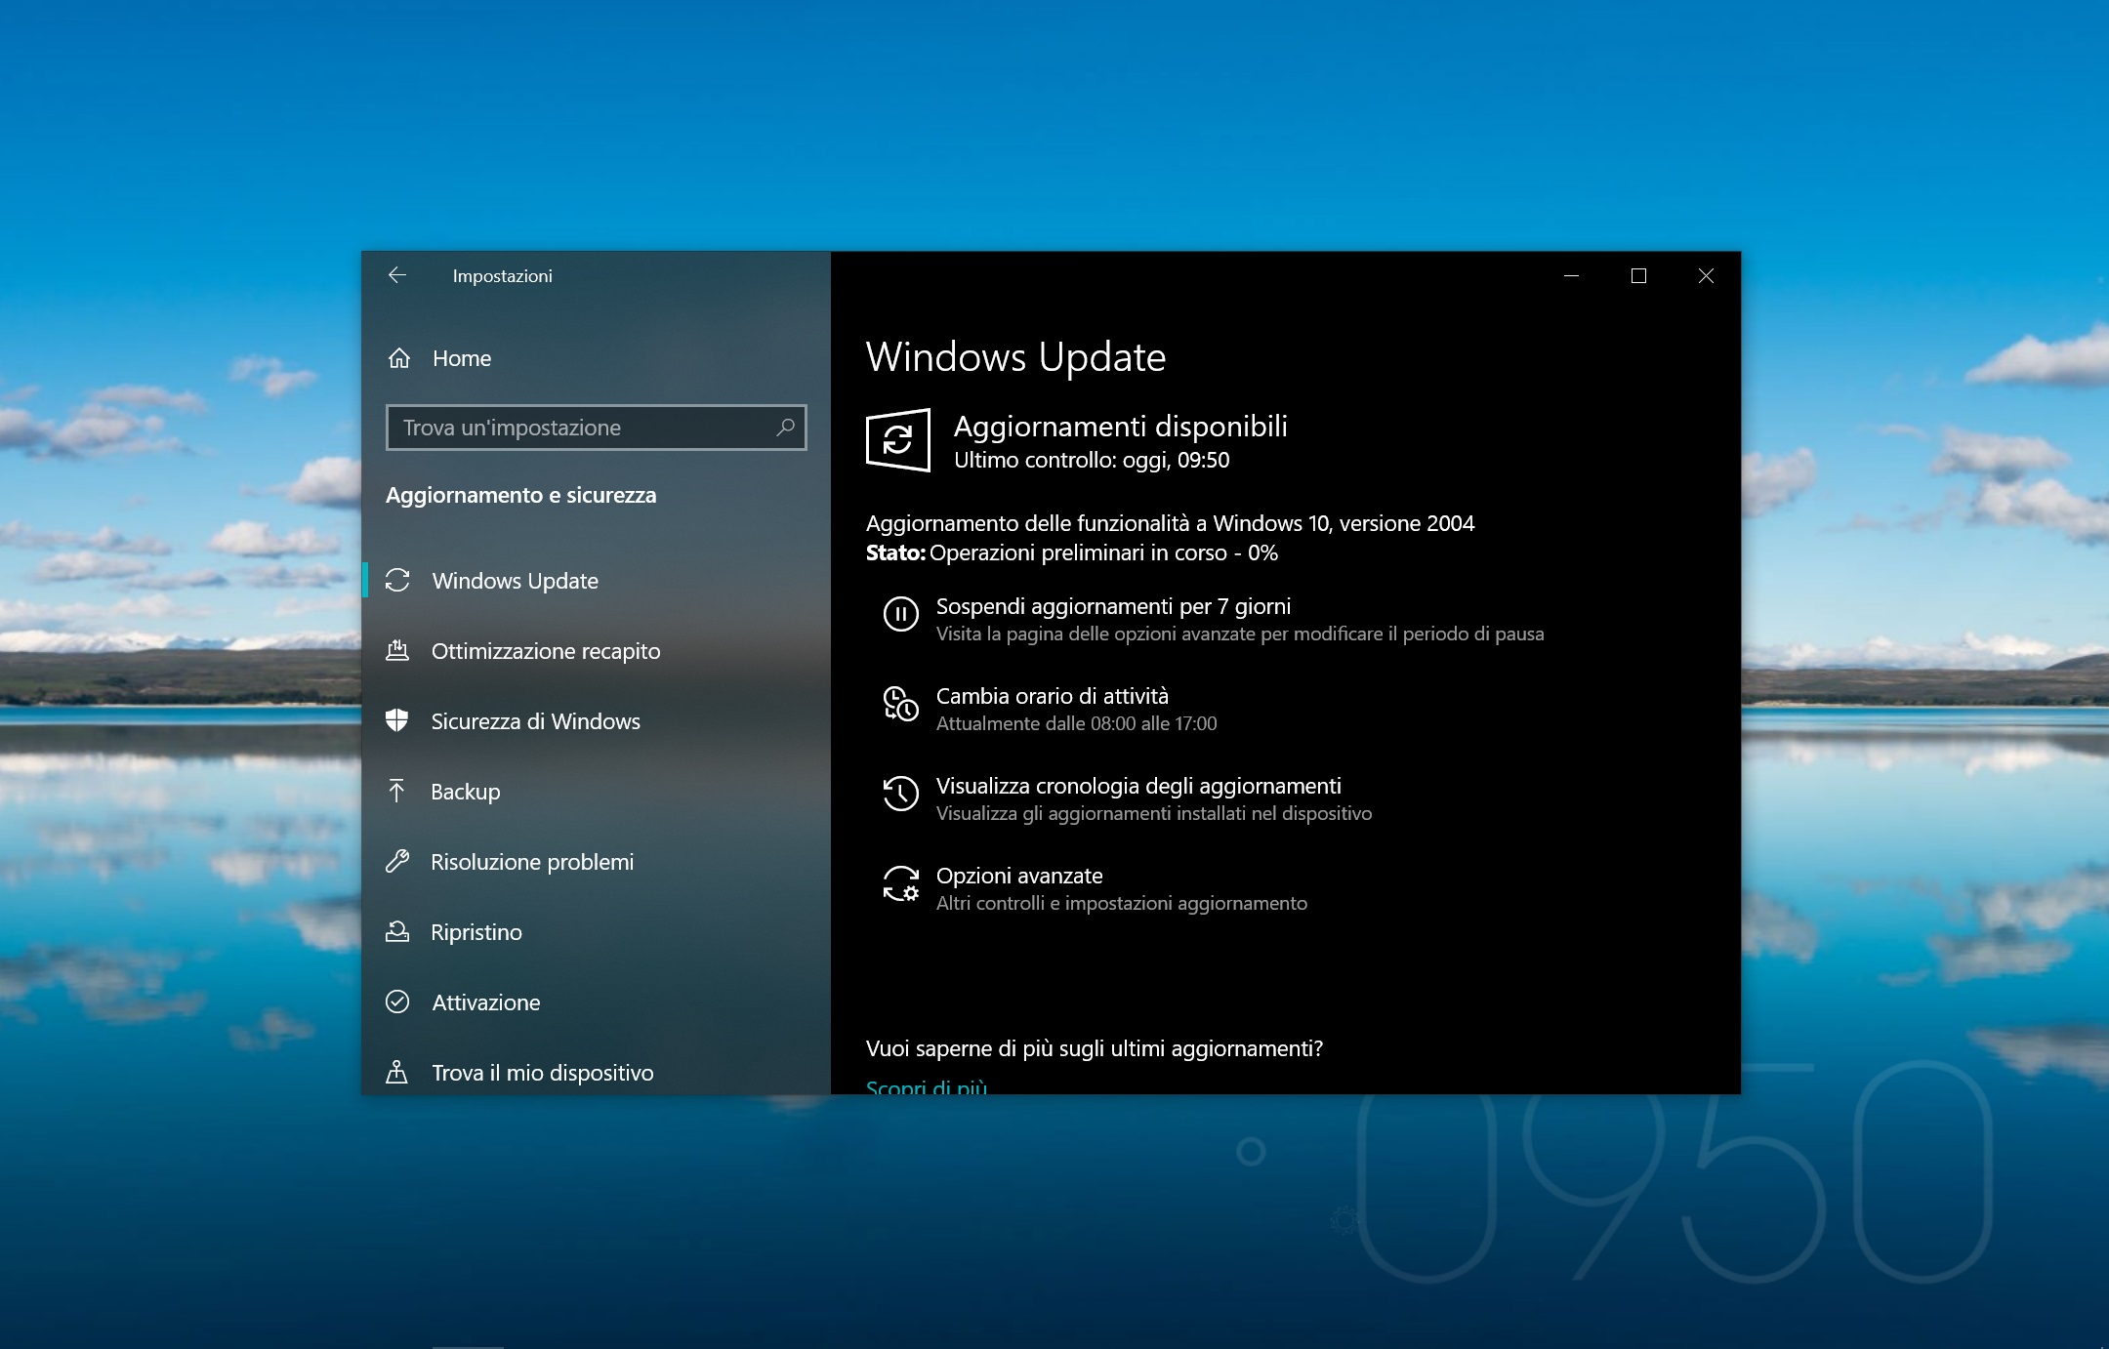Click the Ottimizzazione recapito icon
The image size is (2109, 1349).
click(397, 650)
